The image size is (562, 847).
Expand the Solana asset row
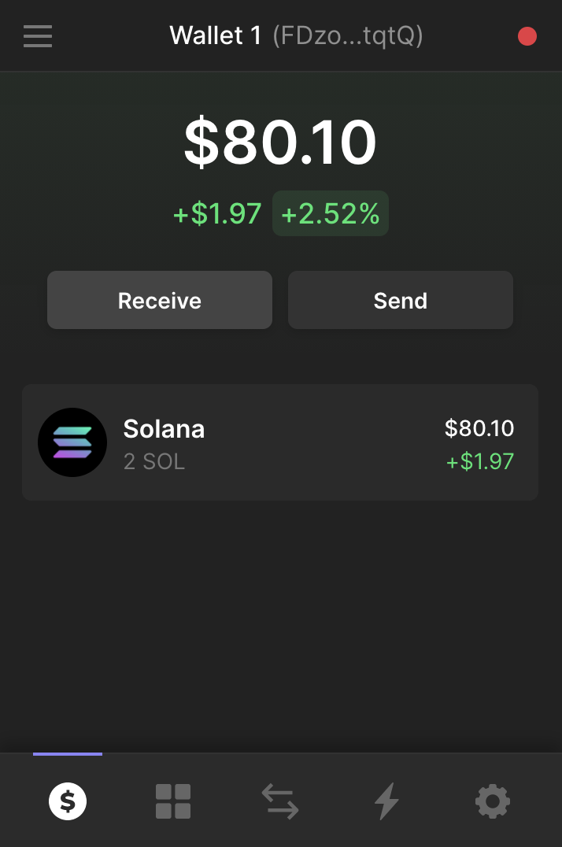tap(279, 442)
